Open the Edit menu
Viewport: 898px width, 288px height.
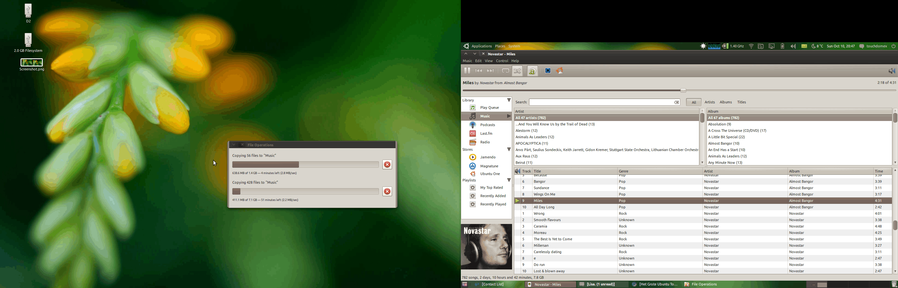[x=478, y=61]
